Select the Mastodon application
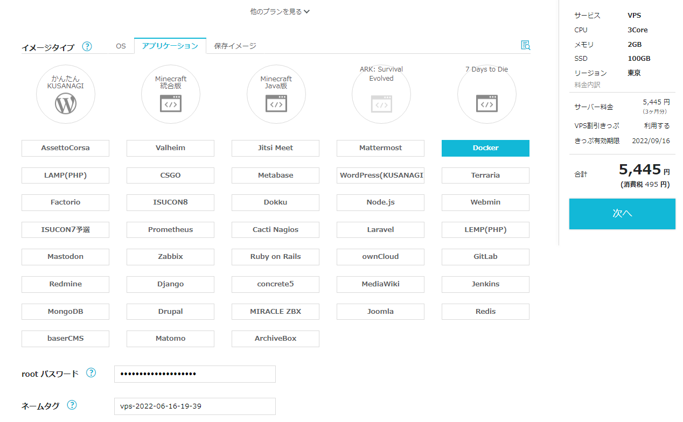Viewport: 683px width, 422px height. click(x=65, y=257)
